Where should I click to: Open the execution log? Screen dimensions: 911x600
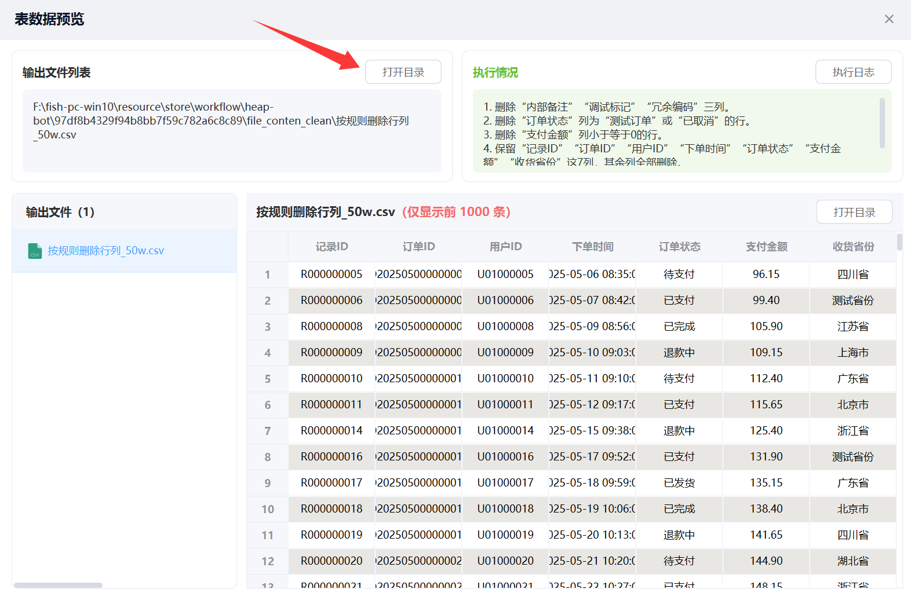tap(853, 72)
